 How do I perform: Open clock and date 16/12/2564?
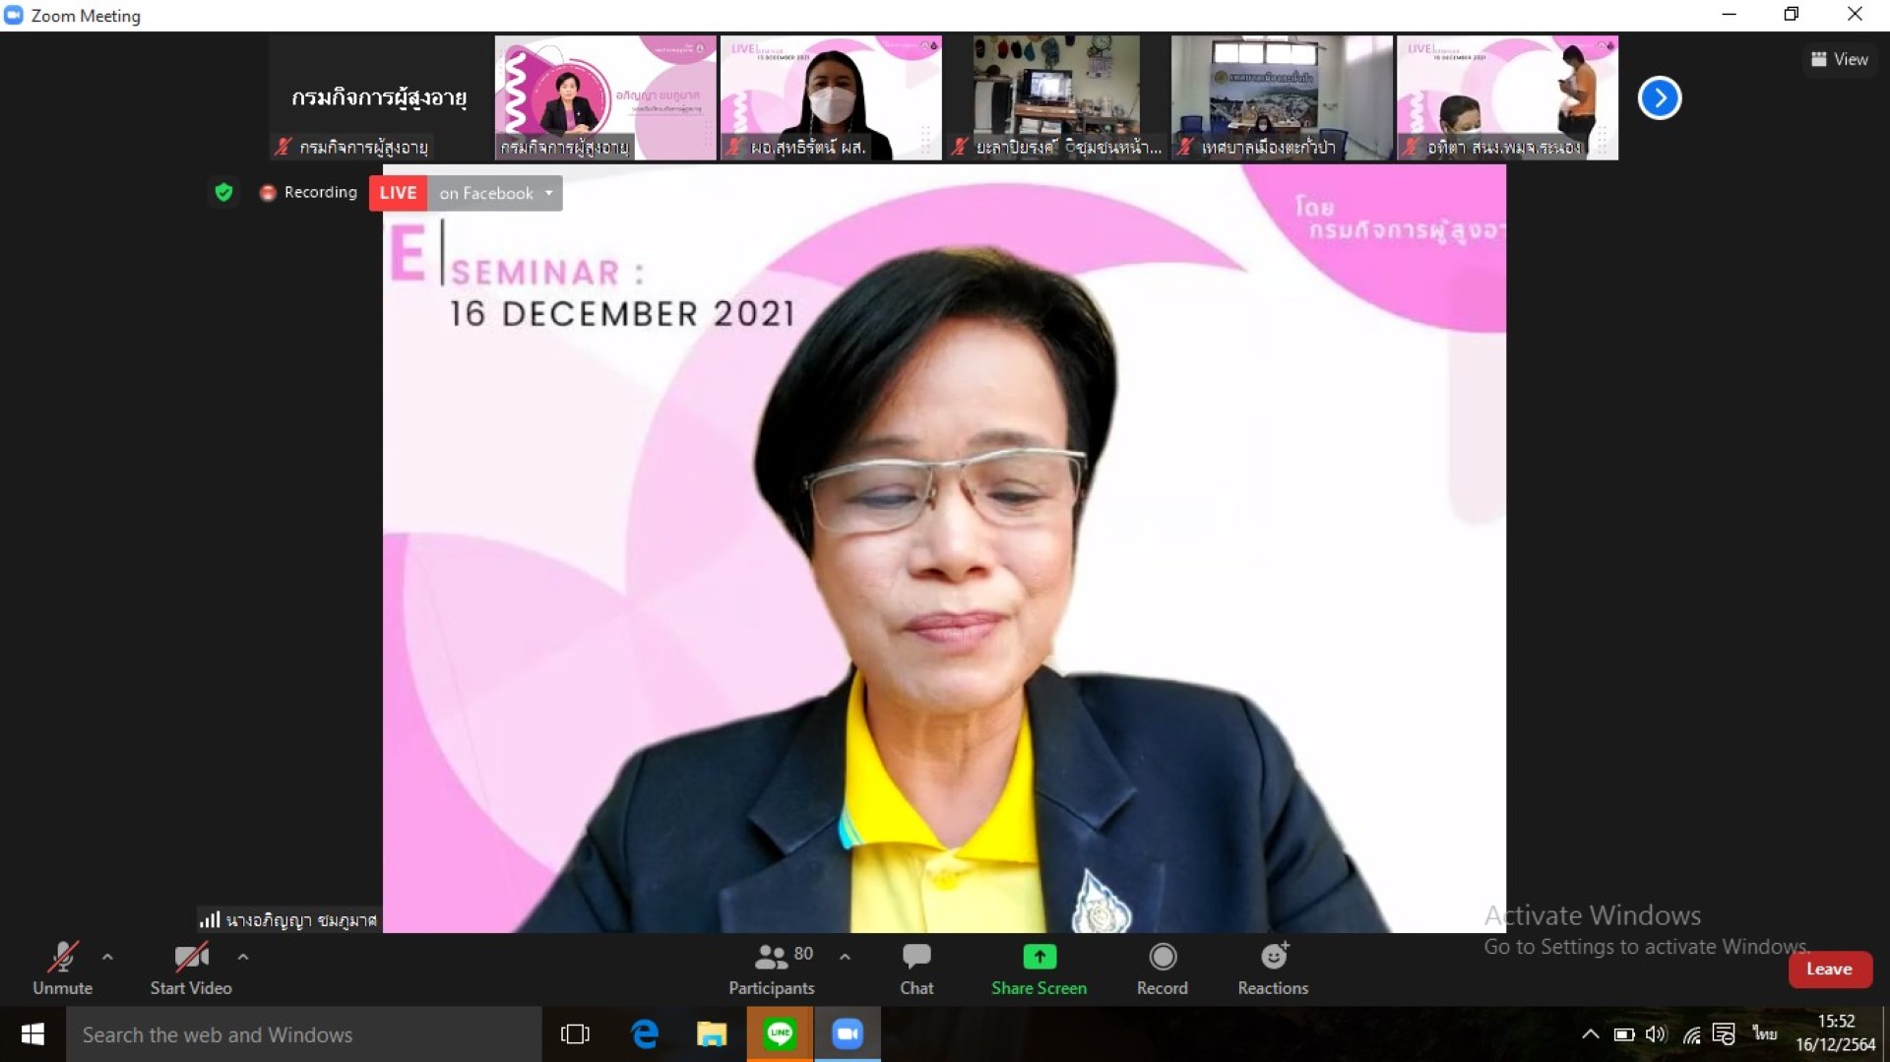click(1836, 1033)
